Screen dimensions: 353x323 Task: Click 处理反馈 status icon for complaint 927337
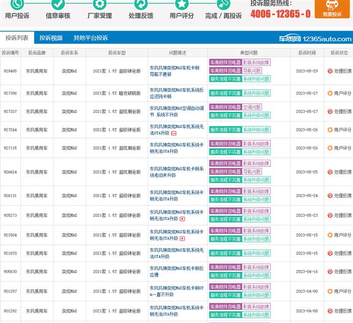pos(330,111)
